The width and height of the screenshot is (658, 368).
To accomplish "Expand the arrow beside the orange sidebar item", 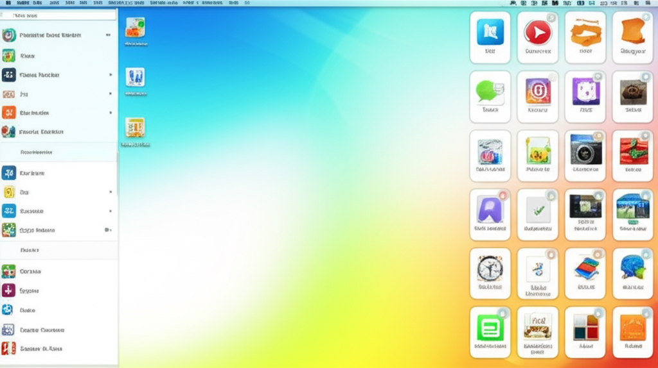I will (x=111, y=113).
